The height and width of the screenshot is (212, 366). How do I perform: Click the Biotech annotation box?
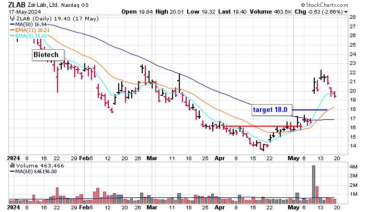48,55
